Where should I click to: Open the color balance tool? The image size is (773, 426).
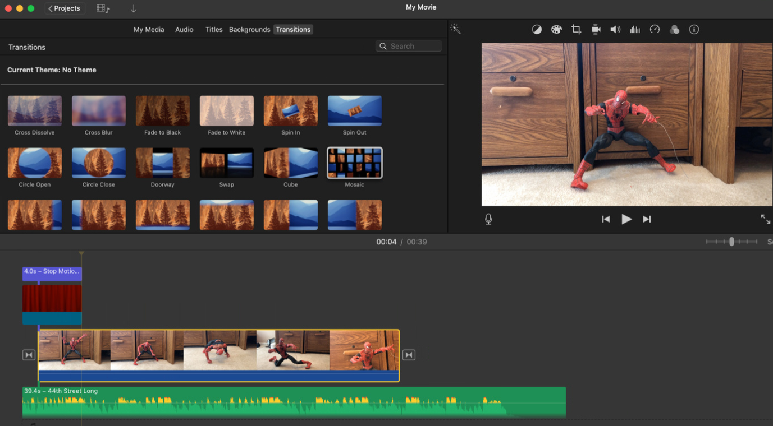[x=537, y=30]
